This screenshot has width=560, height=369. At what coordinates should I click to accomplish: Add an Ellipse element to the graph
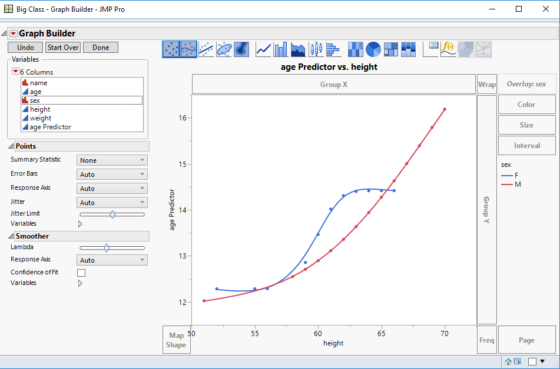(224, 49)
